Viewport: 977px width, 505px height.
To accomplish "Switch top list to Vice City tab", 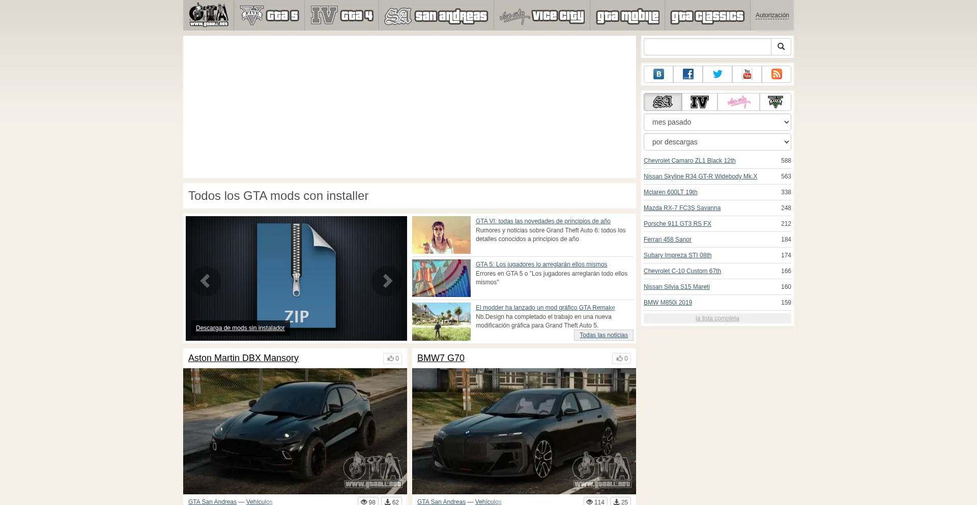I will (x=738, y=102).
